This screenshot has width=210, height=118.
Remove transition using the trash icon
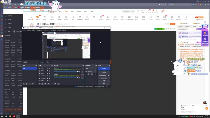92,74
